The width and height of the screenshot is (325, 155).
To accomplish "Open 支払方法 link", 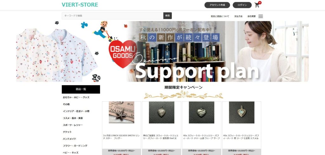I will pyautogui.click(x=238, y=16).
